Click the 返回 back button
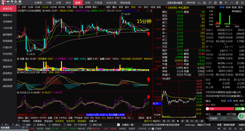245x131 pixels. 159,7
